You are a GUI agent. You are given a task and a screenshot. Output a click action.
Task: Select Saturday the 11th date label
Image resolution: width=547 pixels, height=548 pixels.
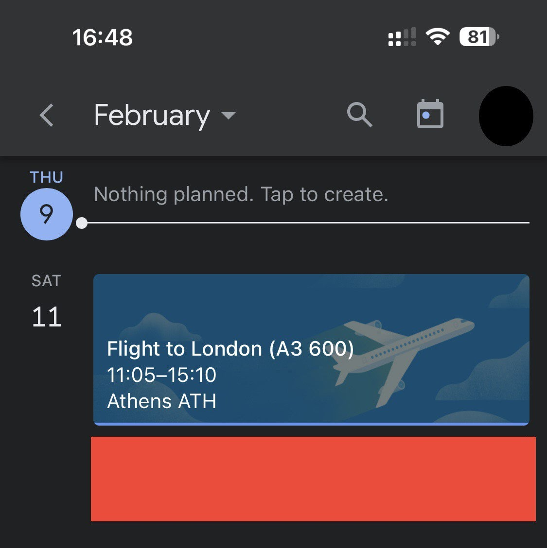click(x=46, y=299)
